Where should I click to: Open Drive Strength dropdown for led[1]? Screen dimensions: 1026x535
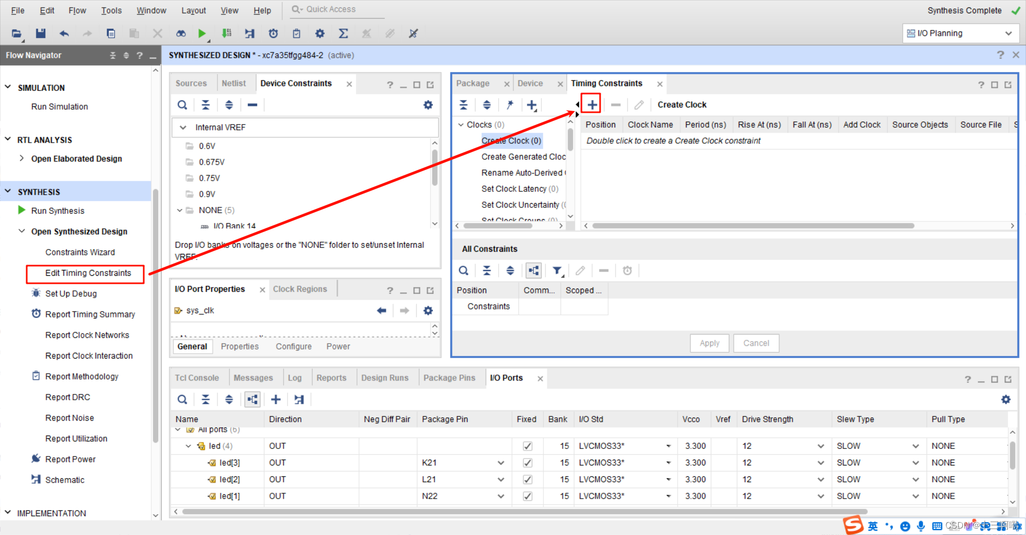point(821,496)
